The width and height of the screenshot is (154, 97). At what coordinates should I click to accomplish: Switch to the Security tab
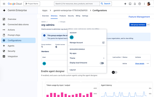click(71, 16)
